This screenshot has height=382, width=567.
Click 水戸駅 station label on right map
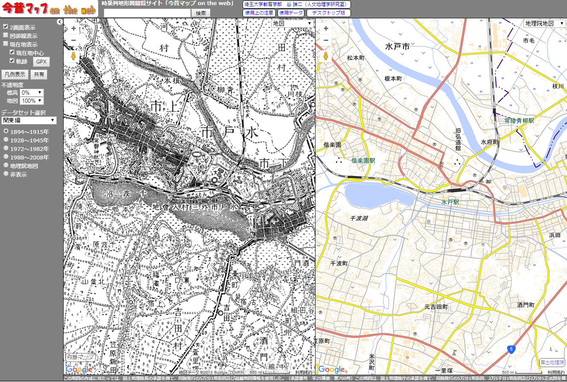(450, 202)
